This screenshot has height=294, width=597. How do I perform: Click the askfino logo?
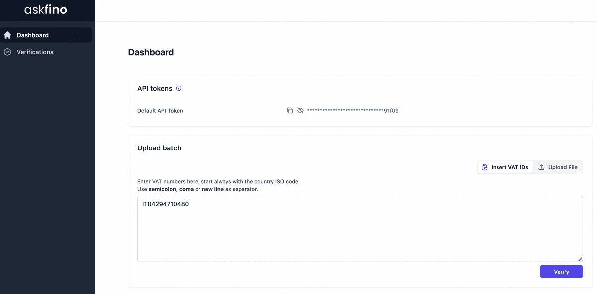pyautogui.click(x=46, y=10)
